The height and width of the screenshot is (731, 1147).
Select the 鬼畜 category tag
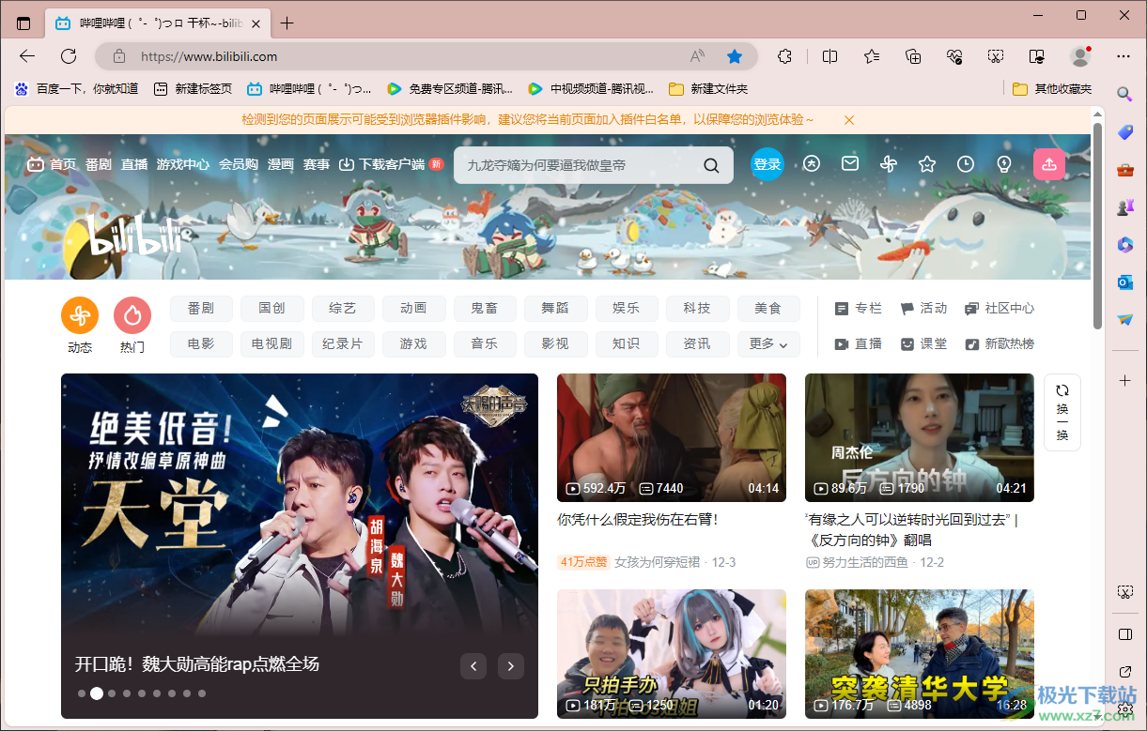click(x=485, y=309)
